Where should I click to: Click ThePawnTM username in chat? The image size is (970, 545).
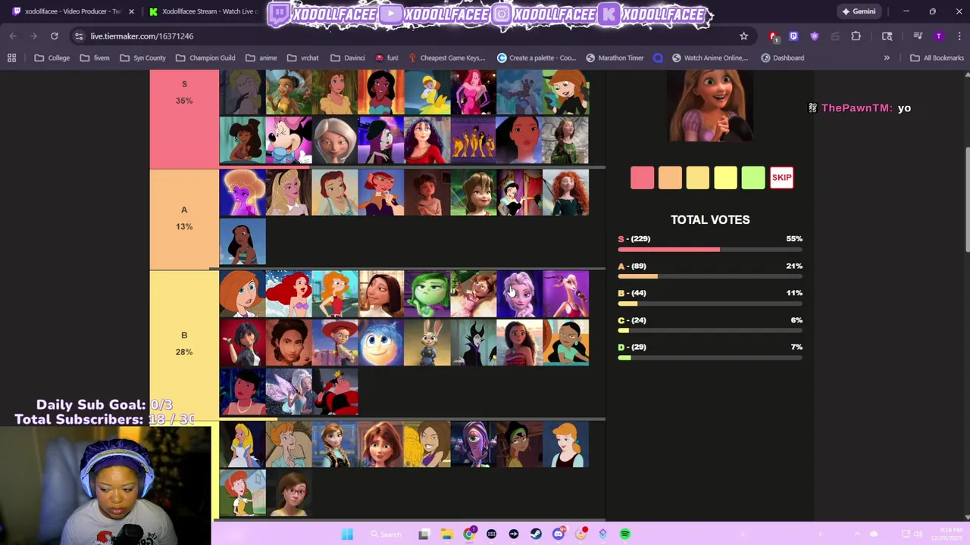(x=856, y=108)
